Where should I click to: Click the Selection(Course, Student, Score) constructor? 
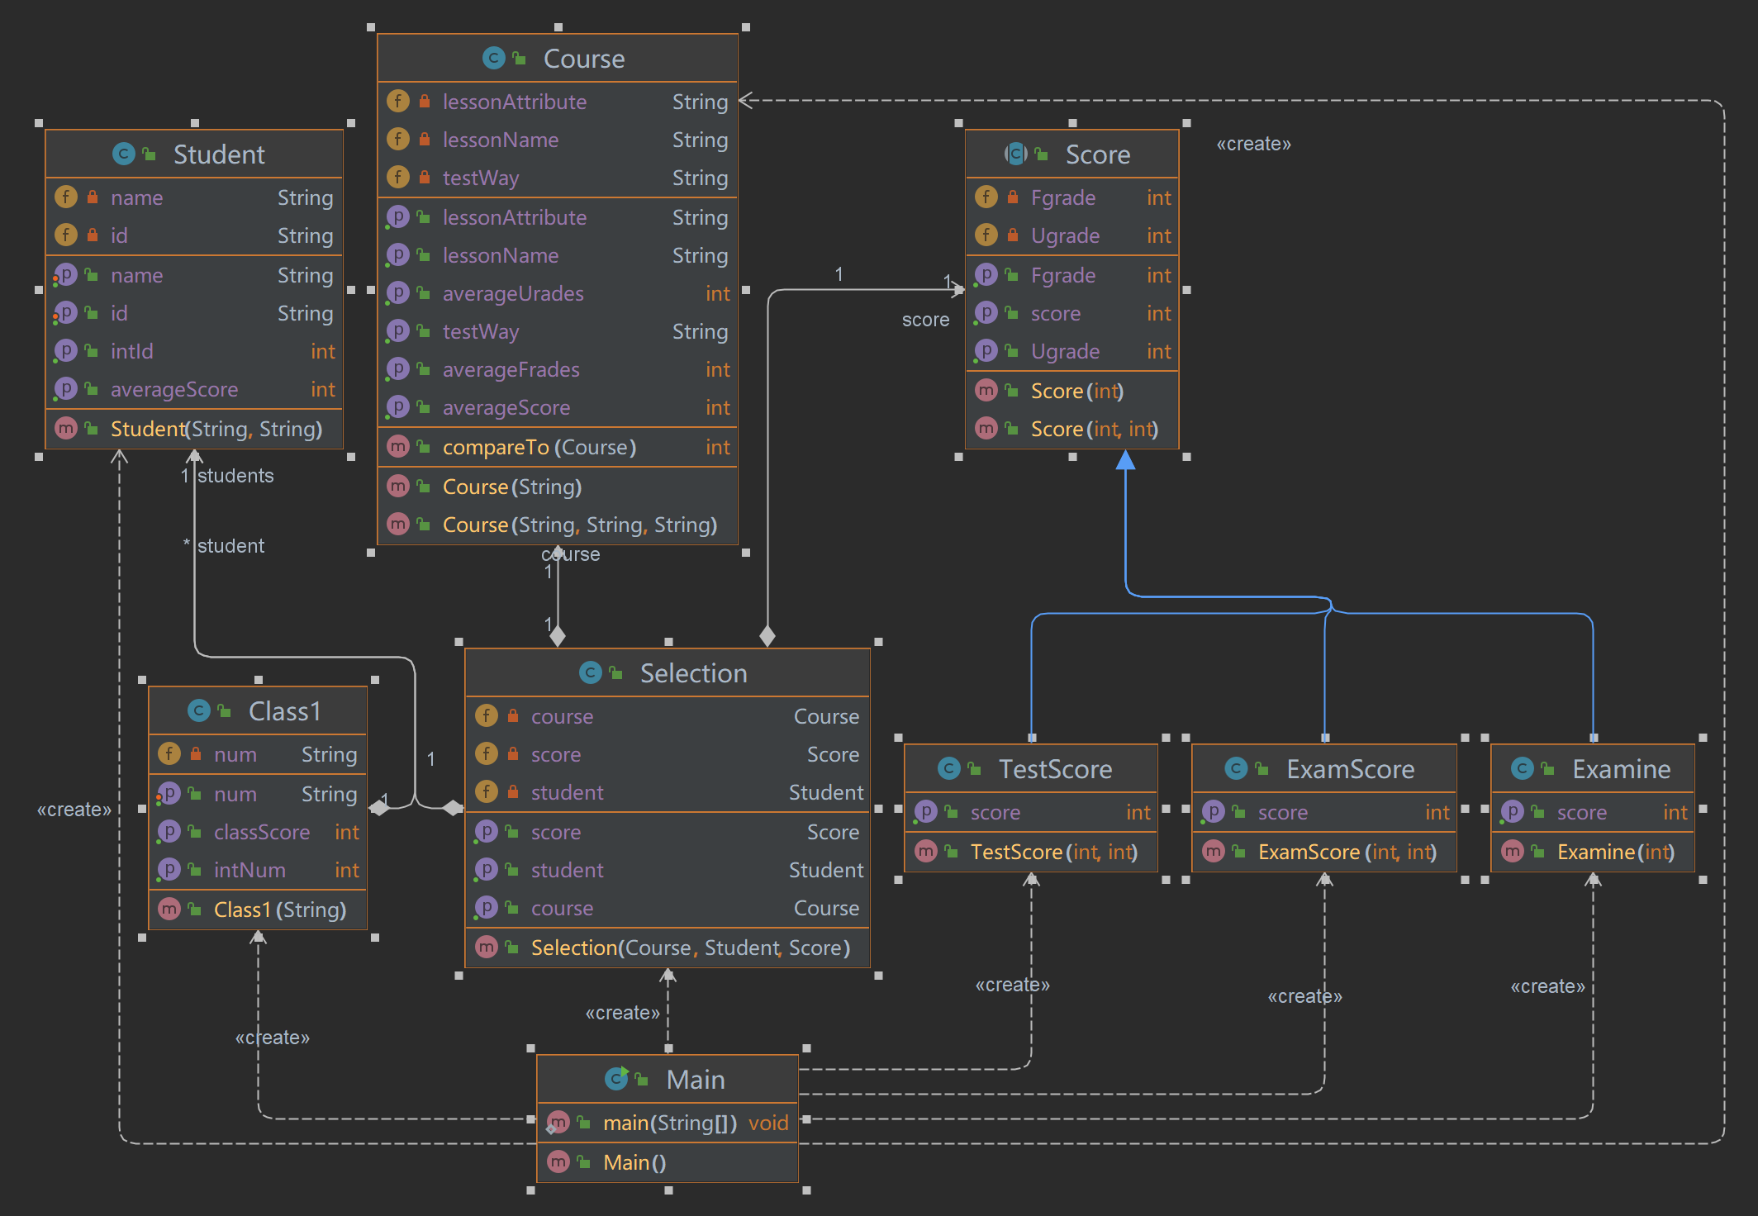point(690,948)
